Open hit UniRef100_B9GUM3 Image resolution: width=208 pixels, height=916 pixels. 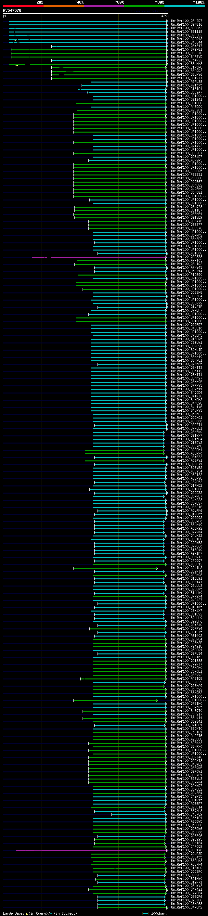coord(186,28)
